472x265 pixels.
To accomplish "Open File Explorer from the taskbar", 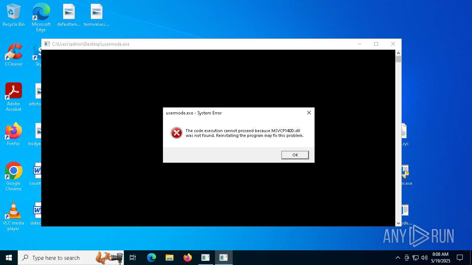I will point(169,258).
